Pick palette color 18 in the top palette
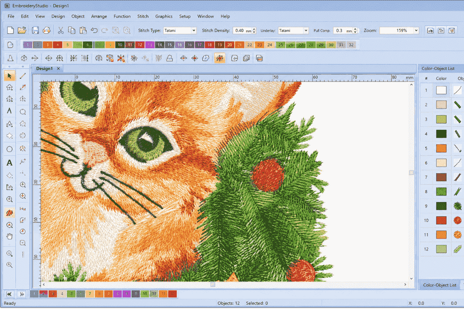 (210, 45)
